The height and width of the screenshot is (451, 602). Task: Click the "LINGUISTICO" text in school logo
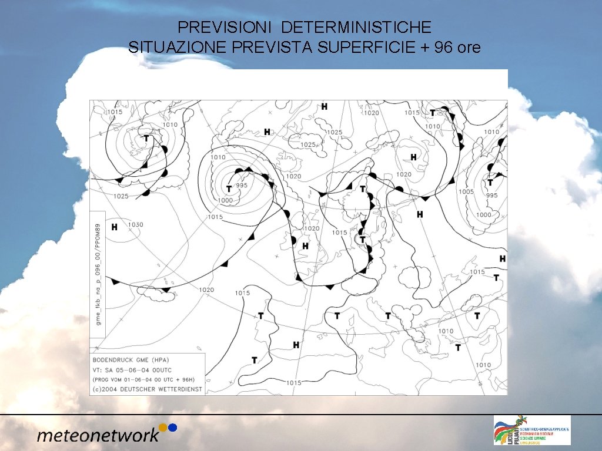click(530, 443)
